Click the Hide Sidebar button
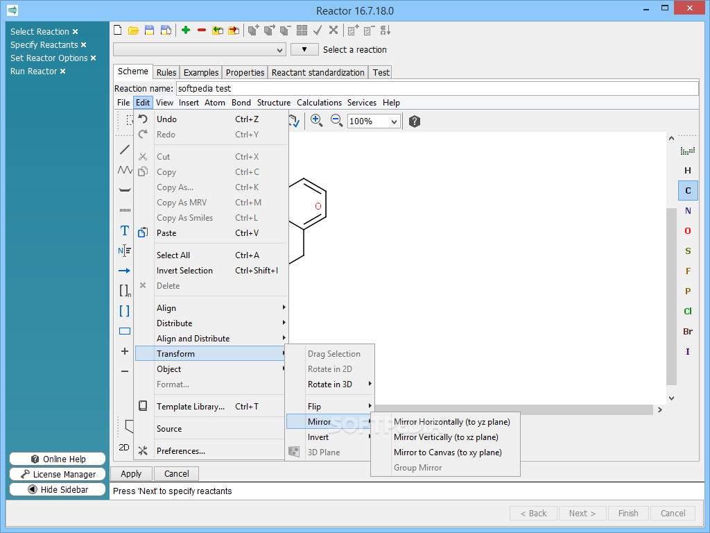The image size is (710, 533). [x=58, y=490]
